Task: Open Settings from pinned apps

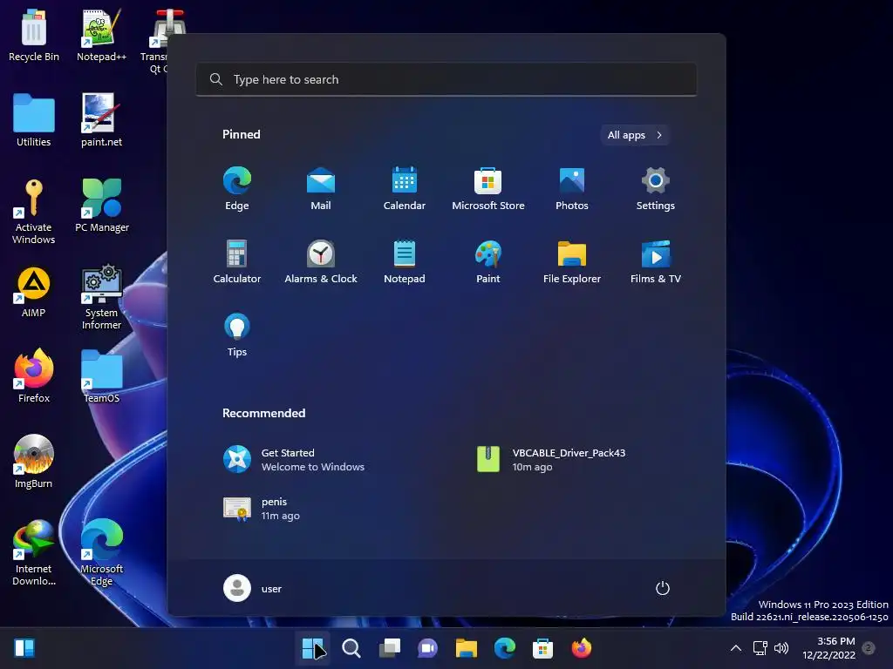Action: [x=656, y=189]
